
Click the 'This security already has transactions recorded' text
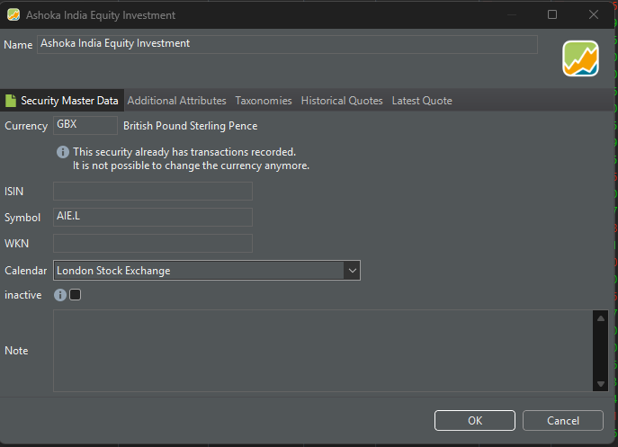(184, 152)
